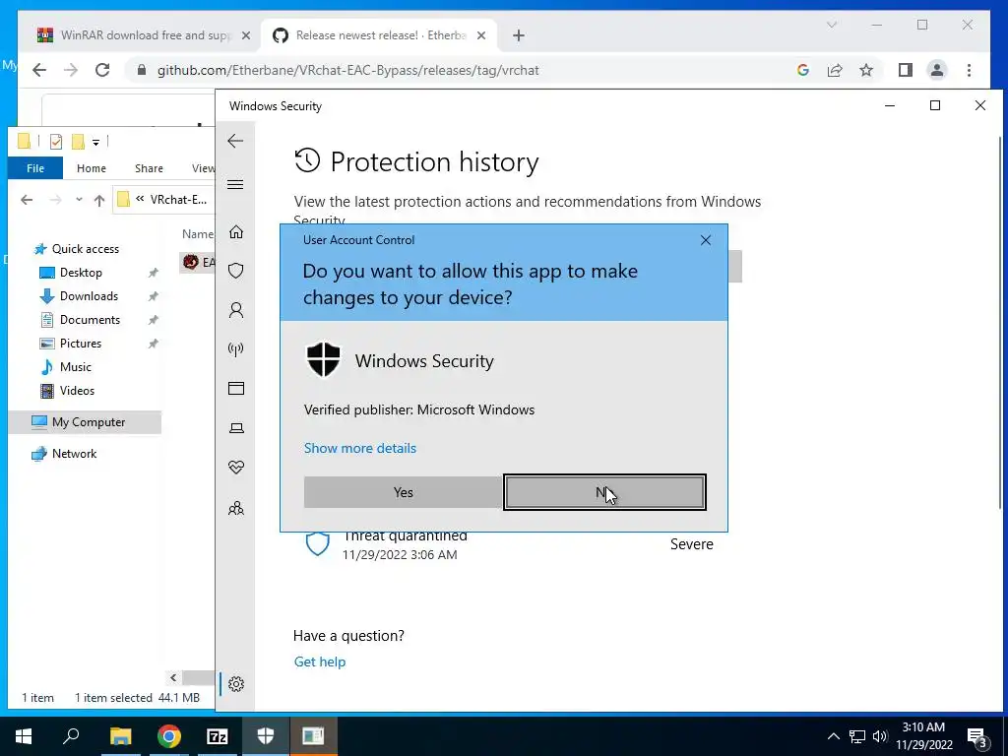Open taskbar search
The image size is (1008, 756).
[x=71, y=736]
